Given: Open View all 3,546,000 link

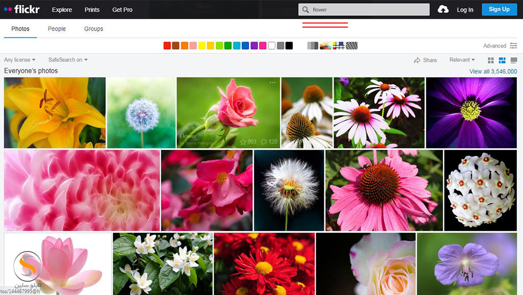Looking at the screenshot, I should click(x=493, y=72).
